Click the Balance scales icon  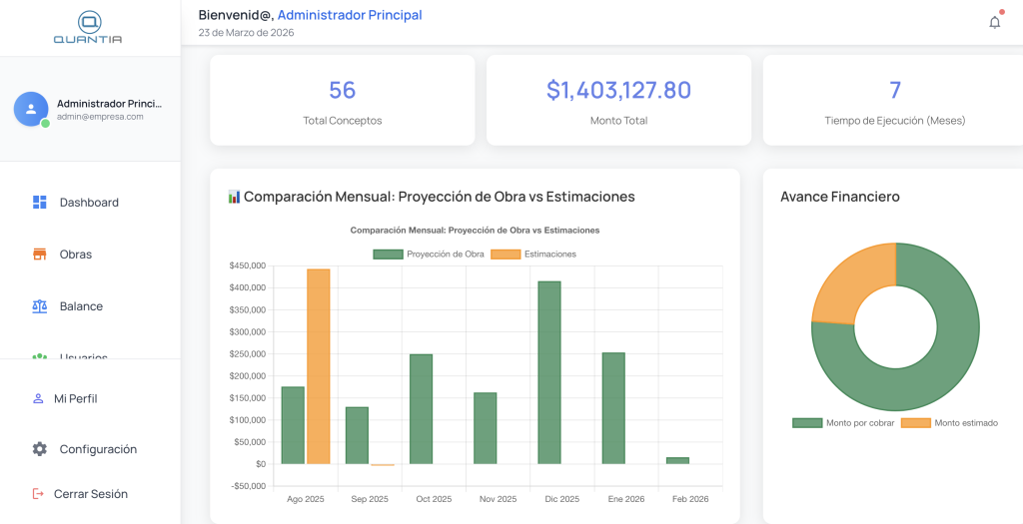click(40, 306)
